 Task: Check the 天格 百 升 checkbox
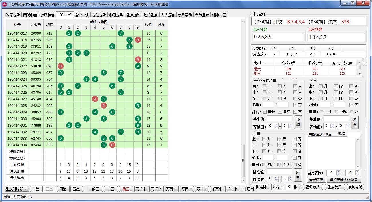coord(265,86)
